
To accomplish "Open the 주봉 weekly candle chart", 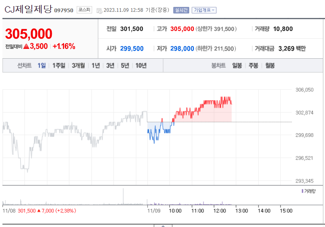I will pyautogui.click(x=253, y=66).
